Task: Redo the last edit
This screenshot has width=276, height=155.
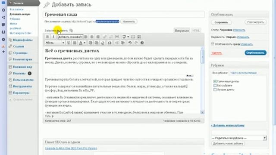Action: [x=136, y=43]
